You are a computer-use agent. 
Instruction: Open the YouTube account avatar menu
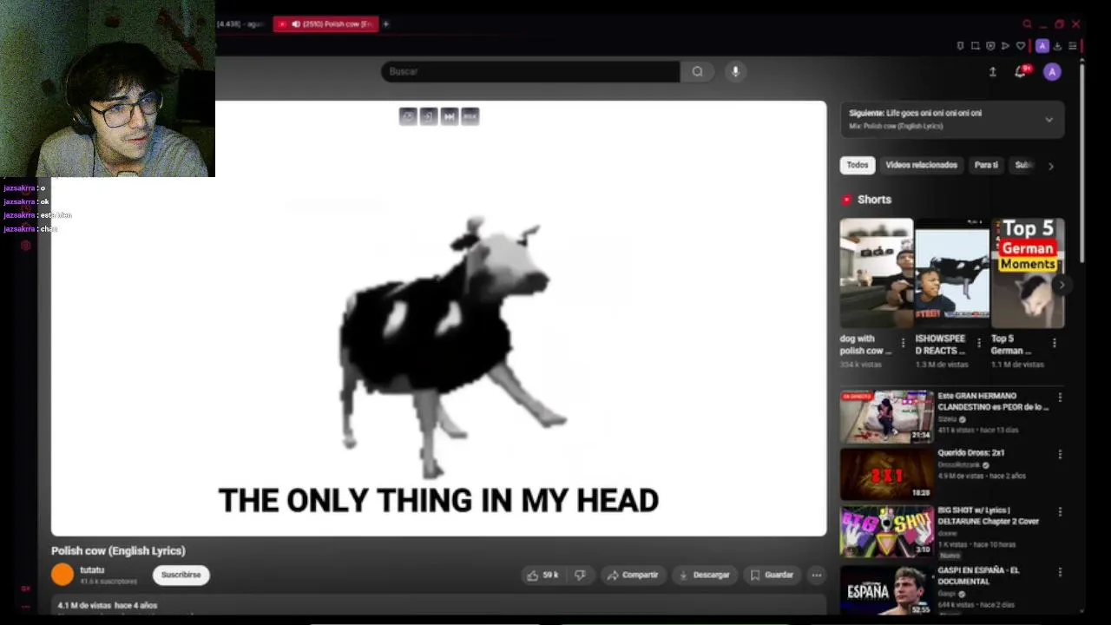[1052, 72]
